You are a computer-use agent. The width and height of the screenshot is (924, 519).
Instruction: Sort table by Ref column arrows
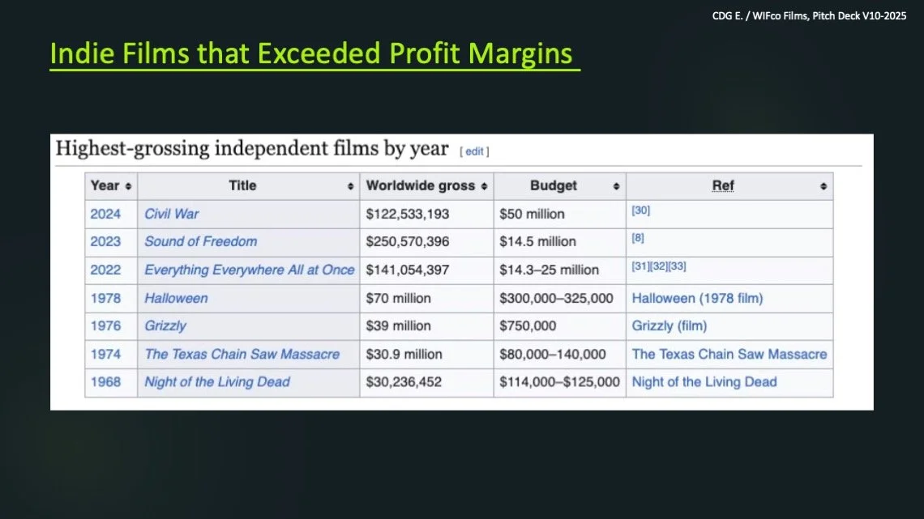[823, 186]
